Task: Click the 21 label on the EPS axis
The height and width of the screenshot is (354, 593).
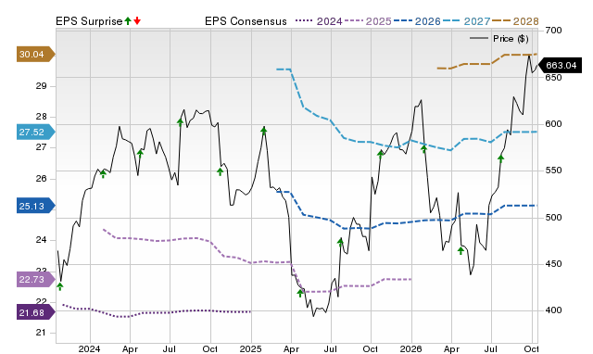Action: (x=41, y=333)
